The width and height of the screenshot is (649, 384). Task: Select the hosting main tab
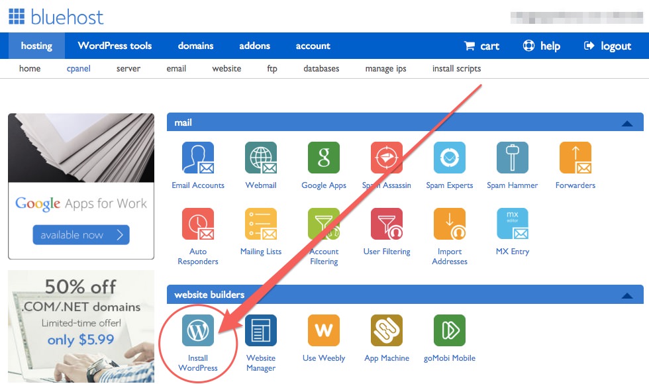pyautogui.click(x=36, y=46)
